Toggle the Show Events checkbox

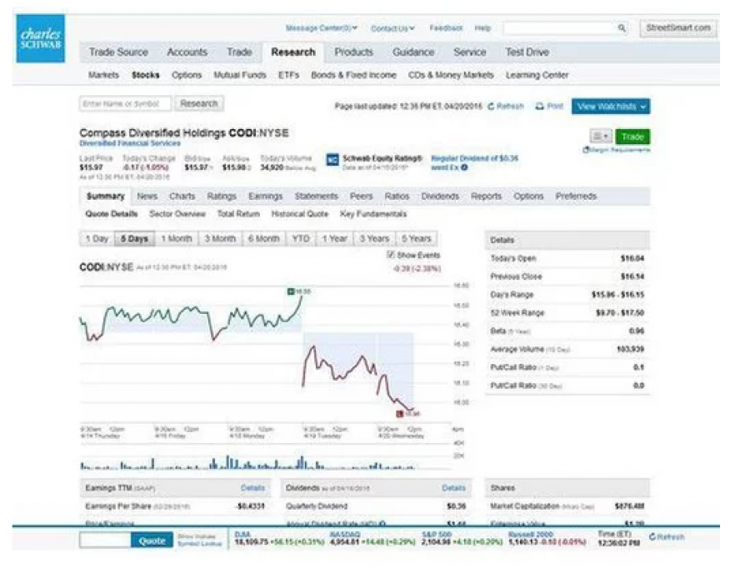click(x=391, y=255)
